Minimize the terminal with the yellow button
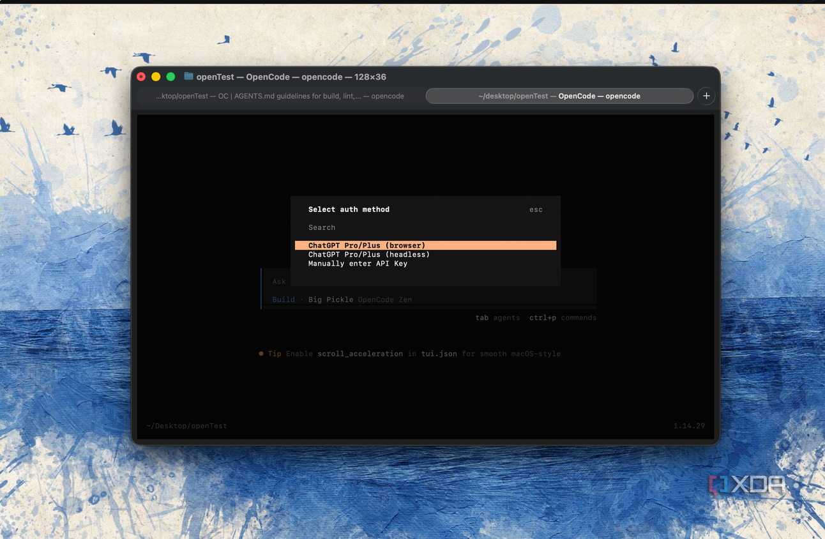The image size is (825, 539). pyautogui.click(x=156, y=77)
